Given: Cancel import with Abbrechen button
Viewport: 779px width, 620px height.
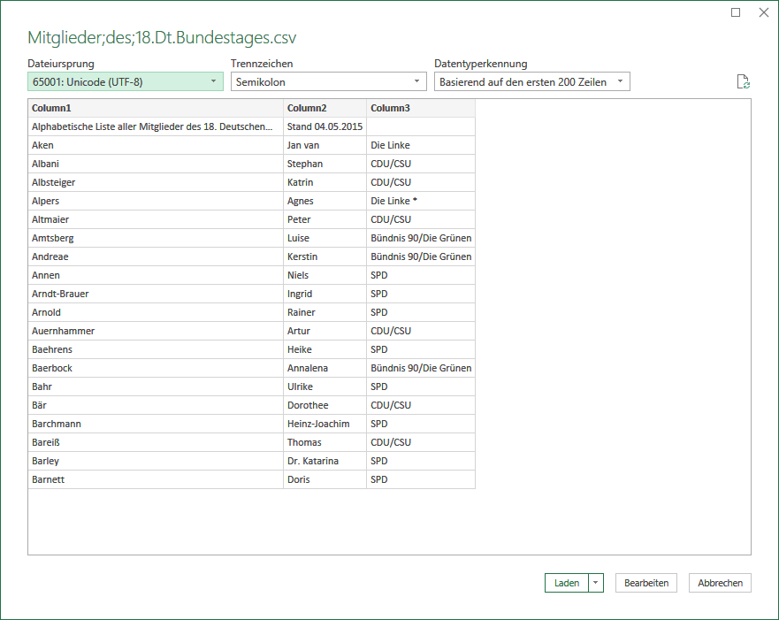Looking at the screenshot, I should coord(720,583).
